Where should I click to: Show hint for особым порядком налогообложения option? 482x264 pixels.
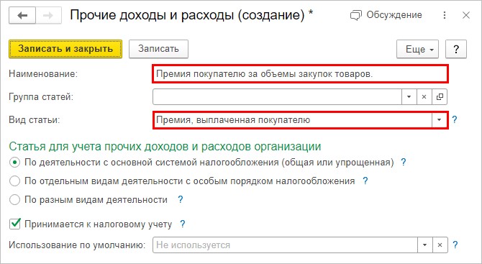click(365, 181)
